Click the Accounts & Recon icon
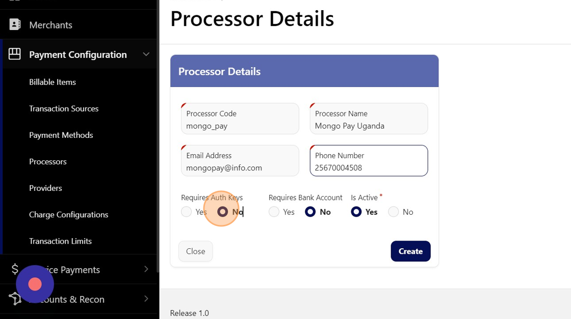 tap(15, 299)
